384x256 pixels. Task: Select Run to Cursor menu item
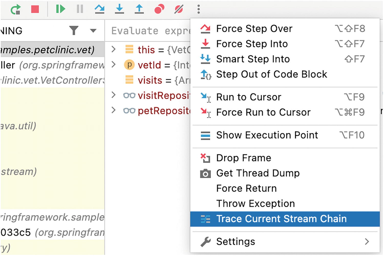[x=249, y=97]
